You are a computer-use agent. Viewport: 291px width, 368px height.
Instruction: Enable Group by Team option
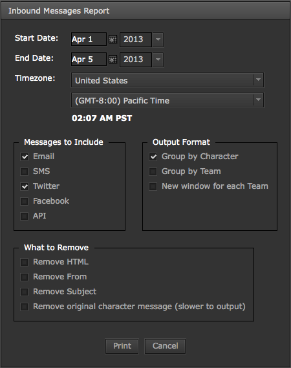(153, 171)
